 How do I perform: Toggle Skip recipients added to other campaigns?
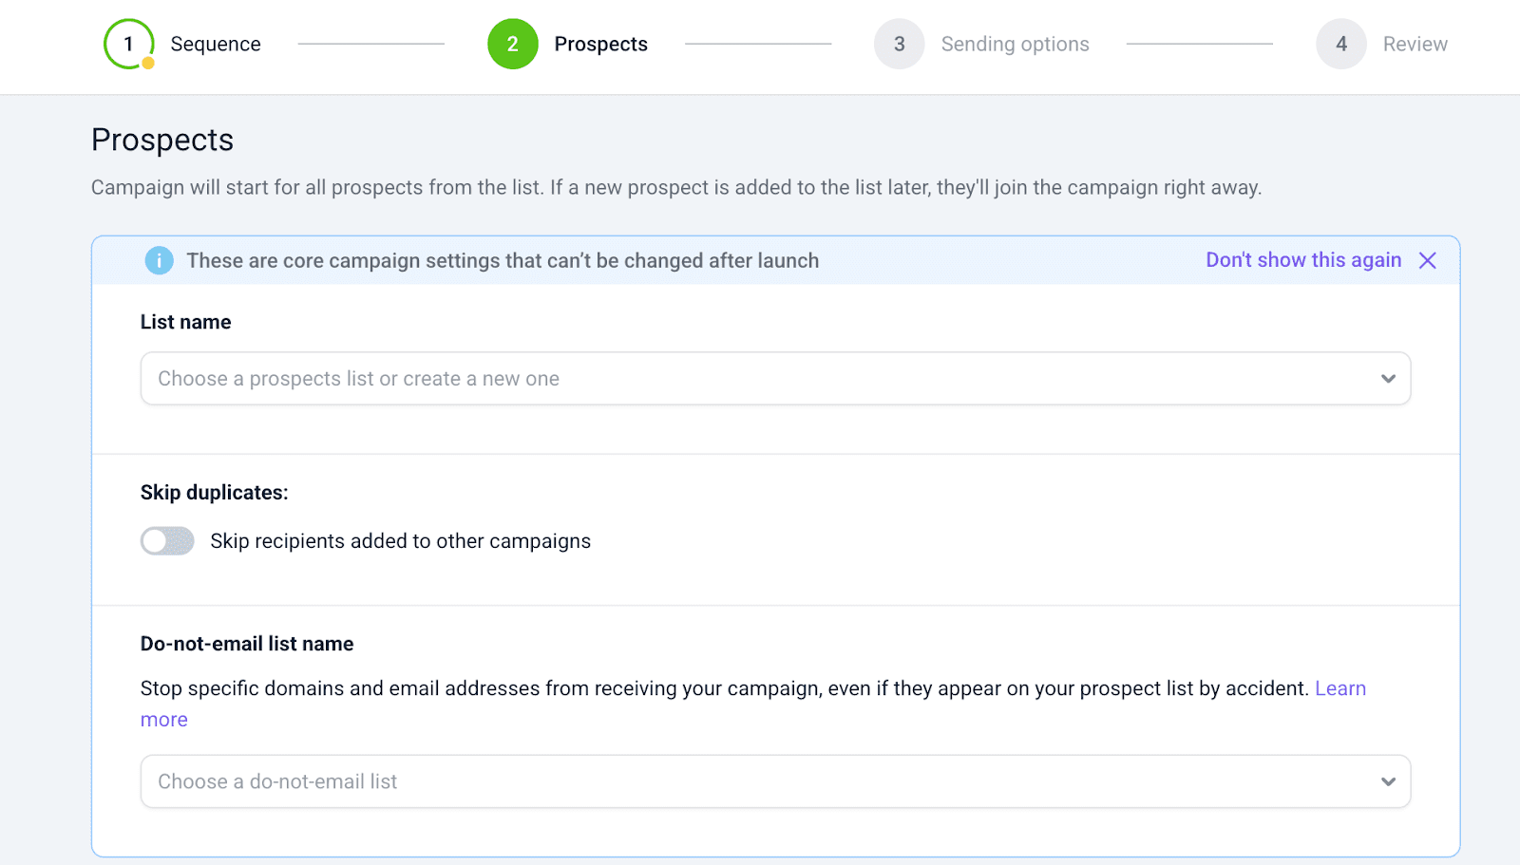point(167,541)
